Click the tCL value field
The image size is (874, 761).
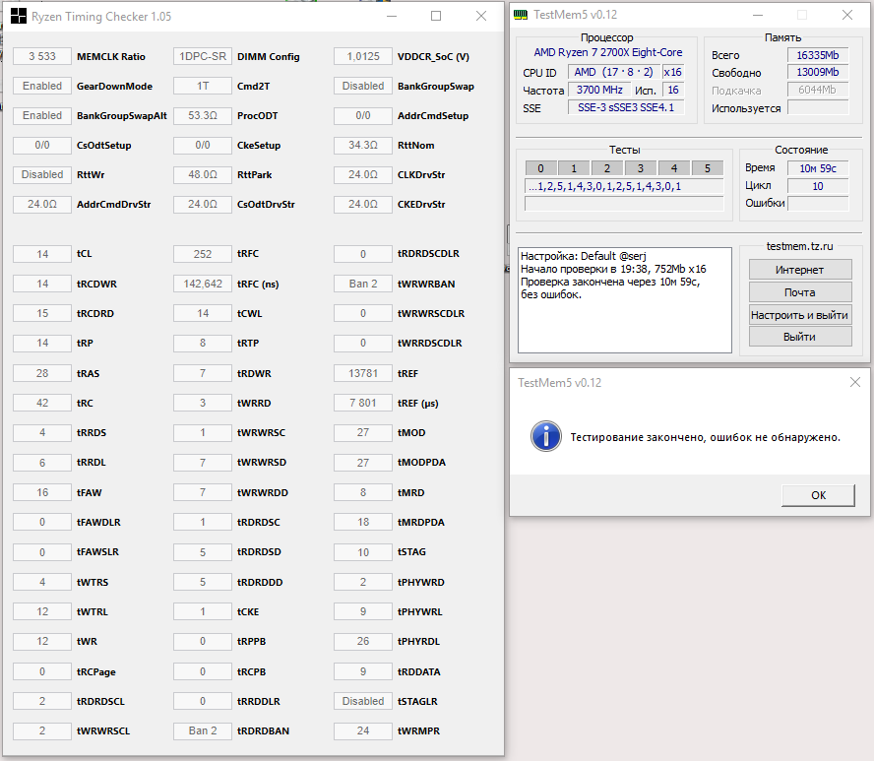(42, 254)
